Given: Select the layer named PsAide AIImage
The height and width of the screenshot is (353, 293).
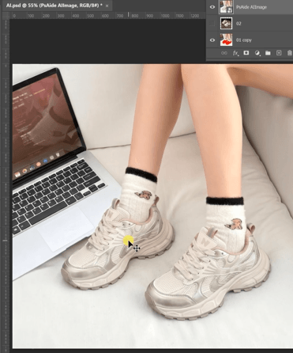Looking at the screenshot, I should click(251, 7).
